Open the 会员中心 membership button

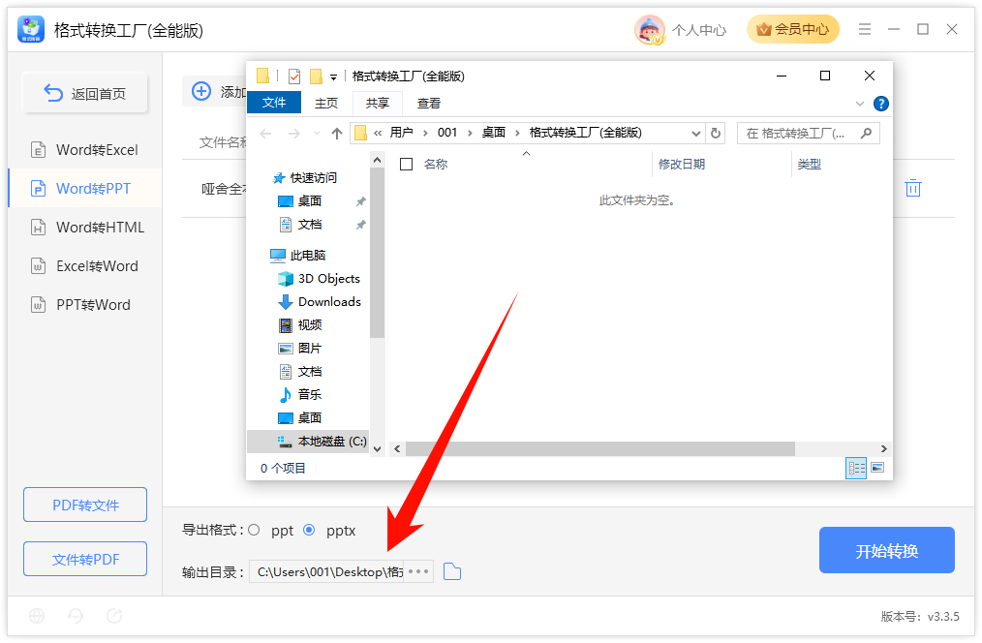tap(792, 29)
